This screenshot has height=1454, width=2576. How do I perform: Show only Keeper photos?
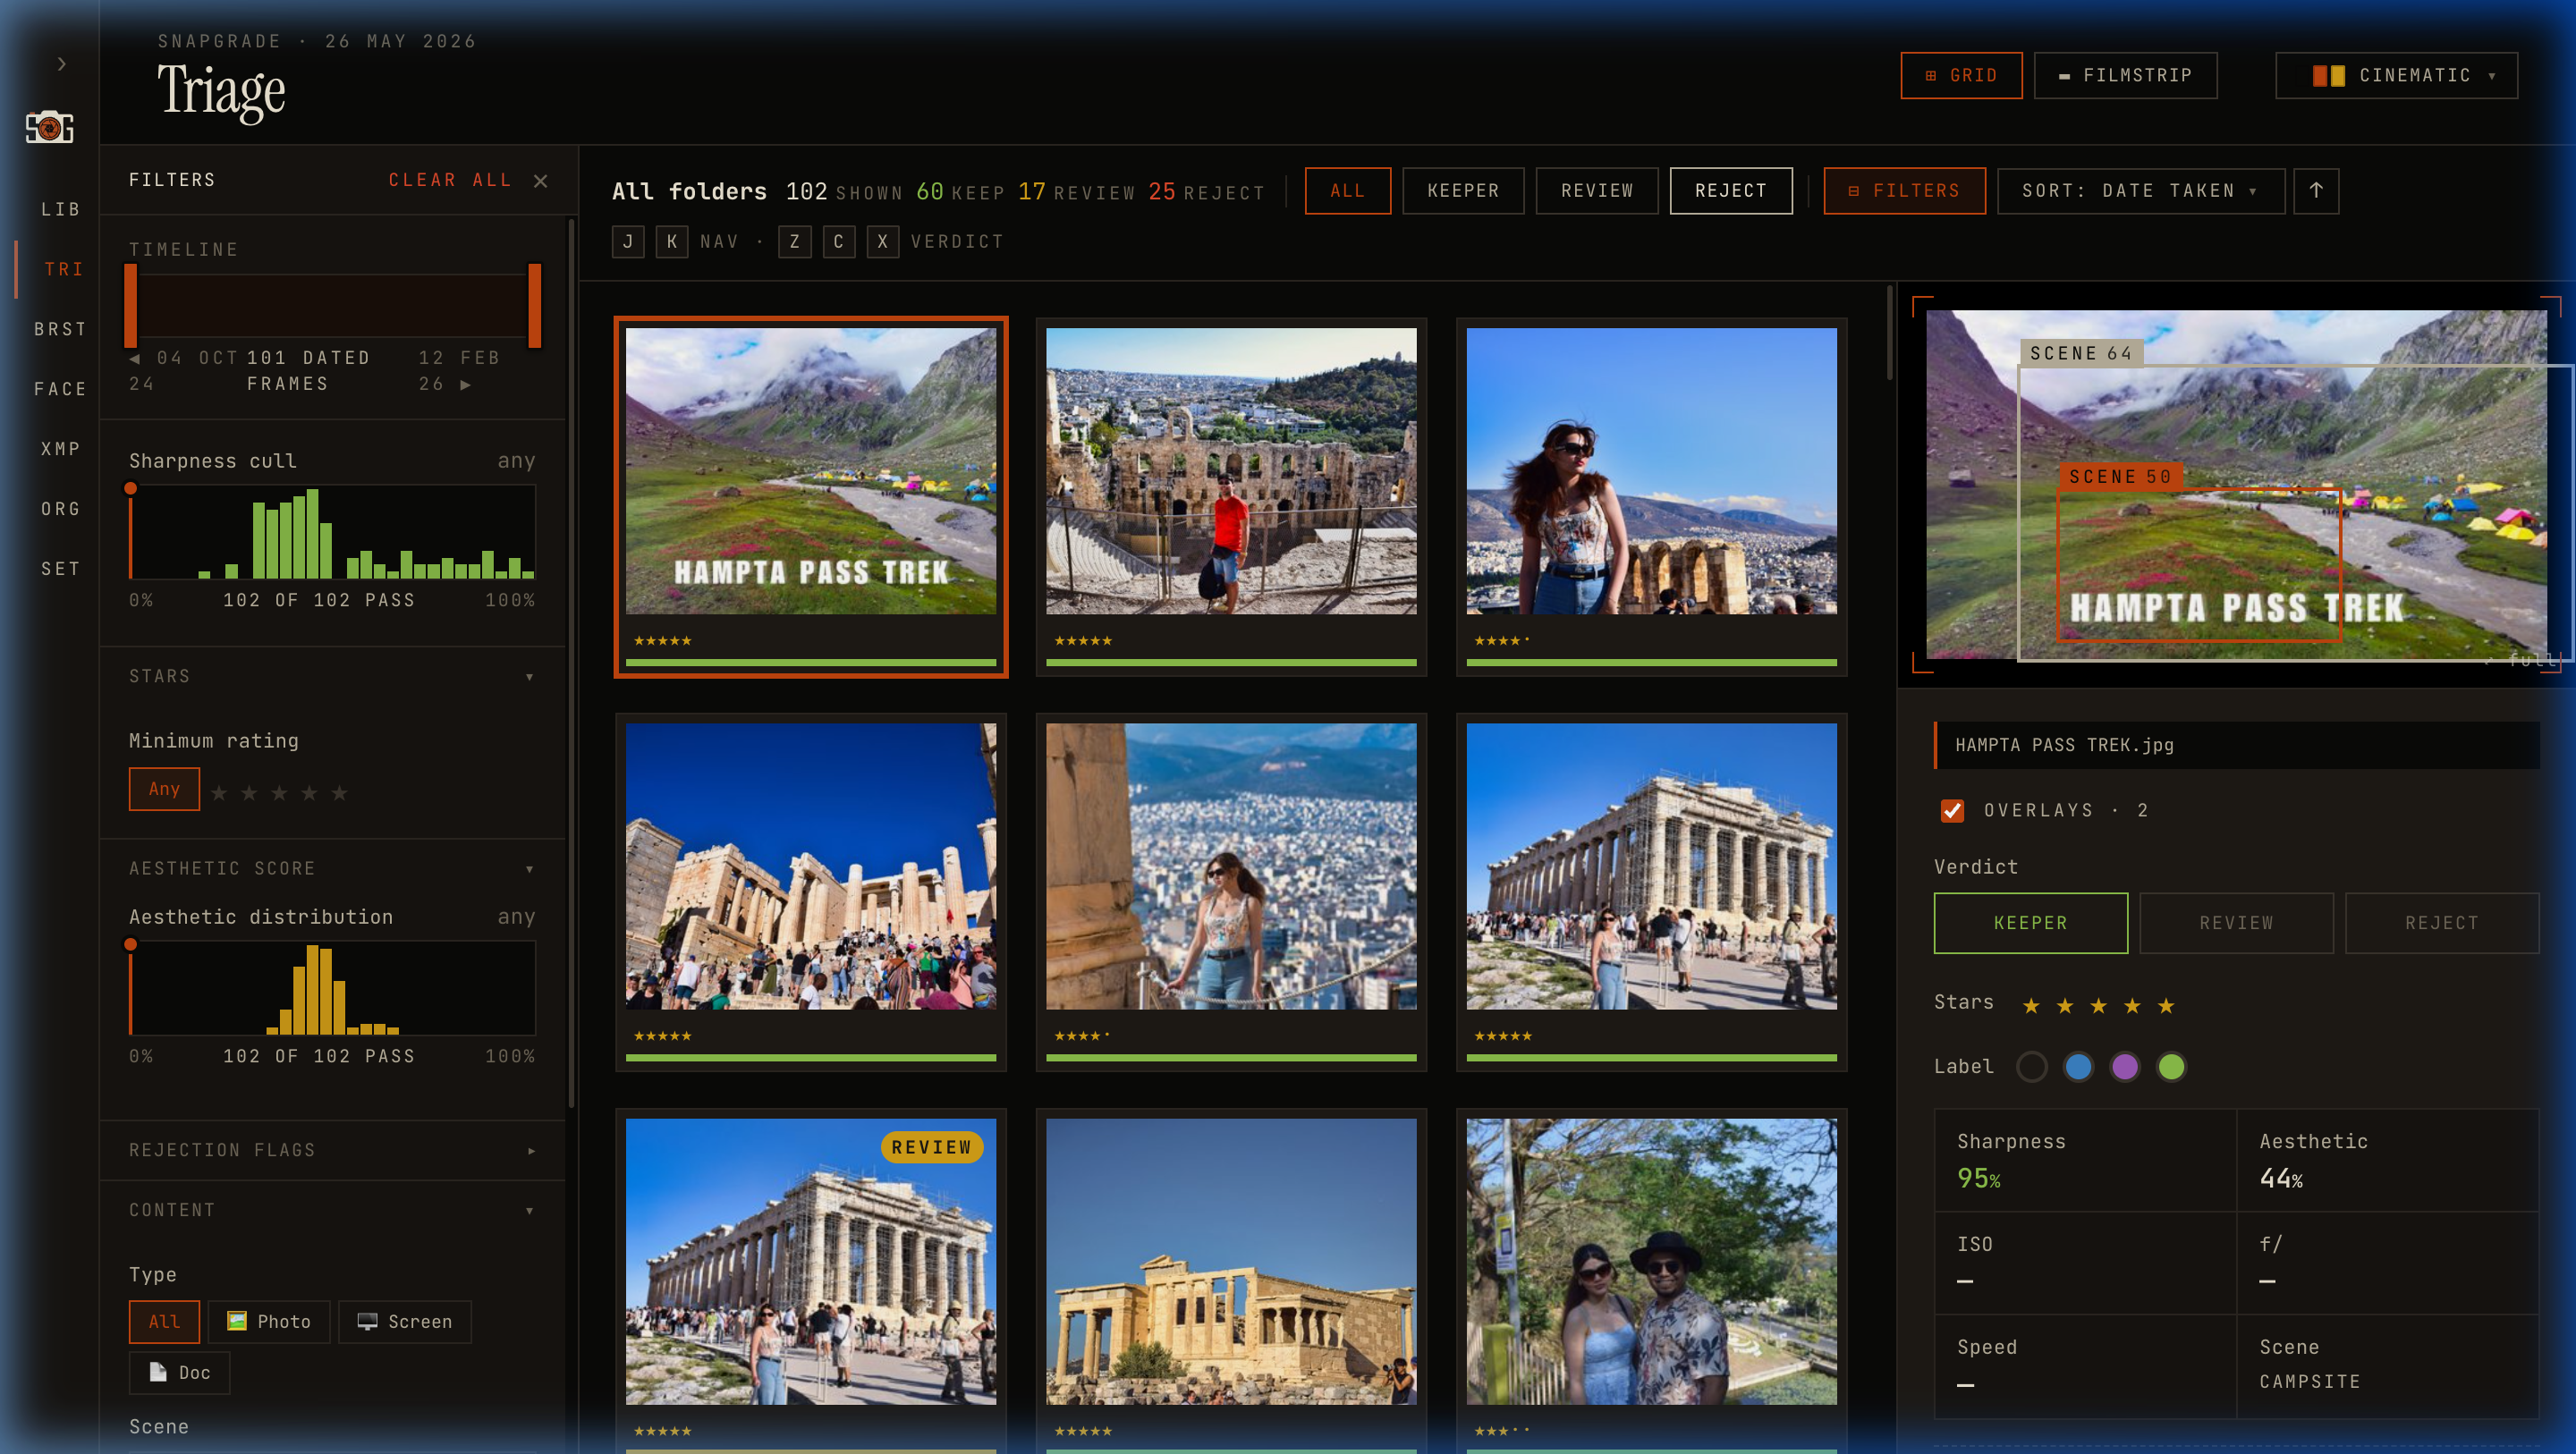click(x=1463, y=190)
